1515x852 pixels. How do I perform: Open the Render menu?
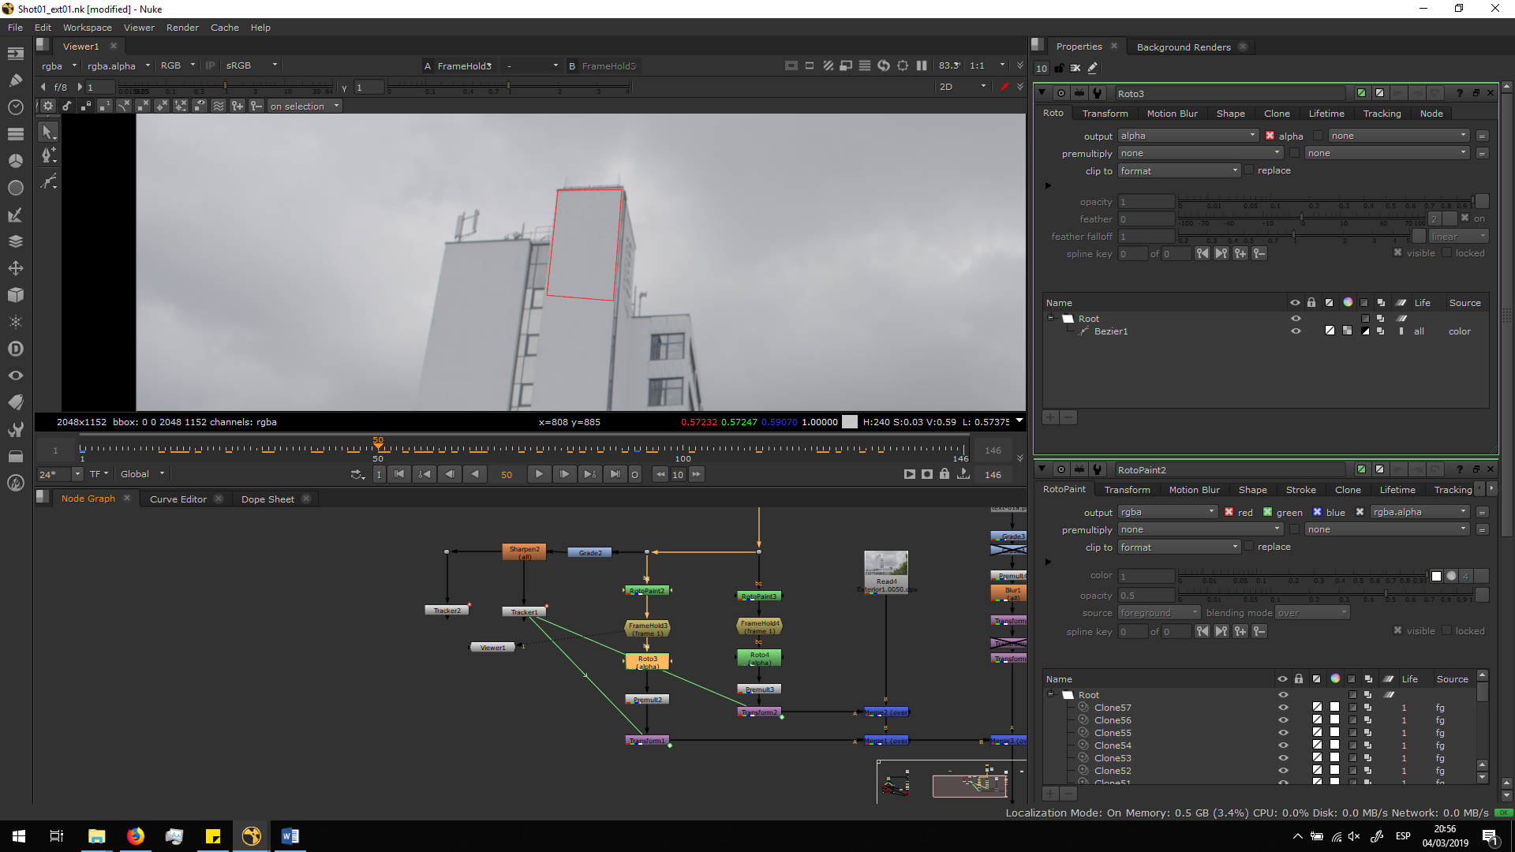pyautogui.click(x=182, y=28)
